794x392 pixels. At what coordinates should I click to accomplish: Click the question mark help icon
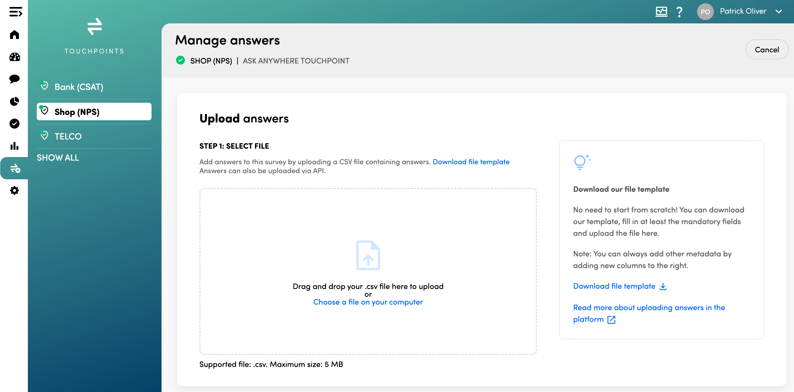point(679,12)
